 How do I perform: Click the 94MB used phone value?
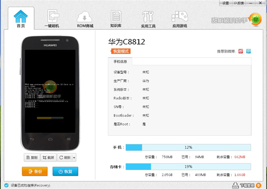pyautogui.click(x=199, y=157)
